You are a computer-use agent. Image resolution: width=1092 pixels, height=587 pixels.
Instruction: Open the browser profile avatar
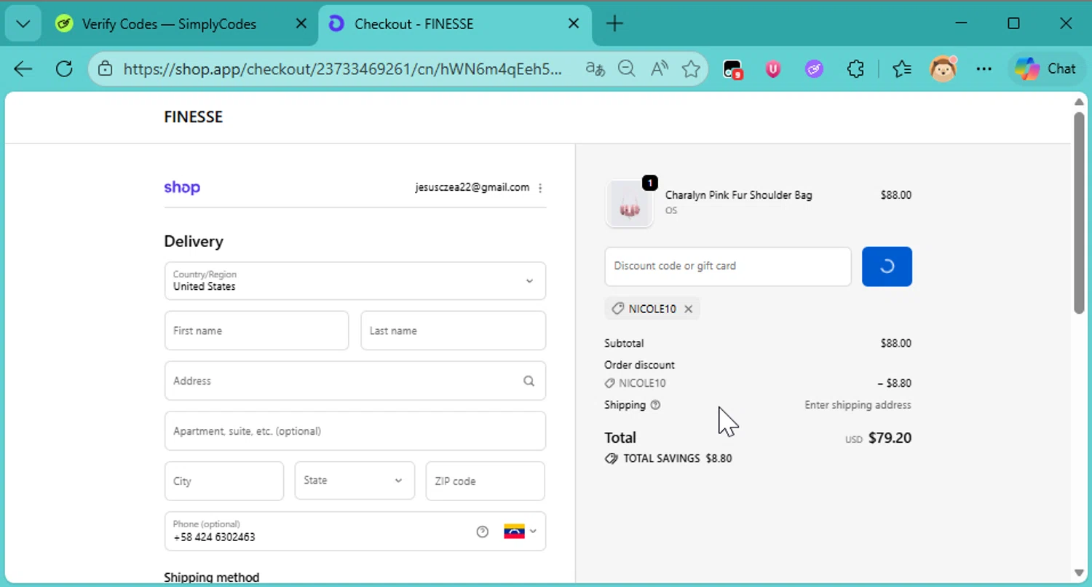943,69
